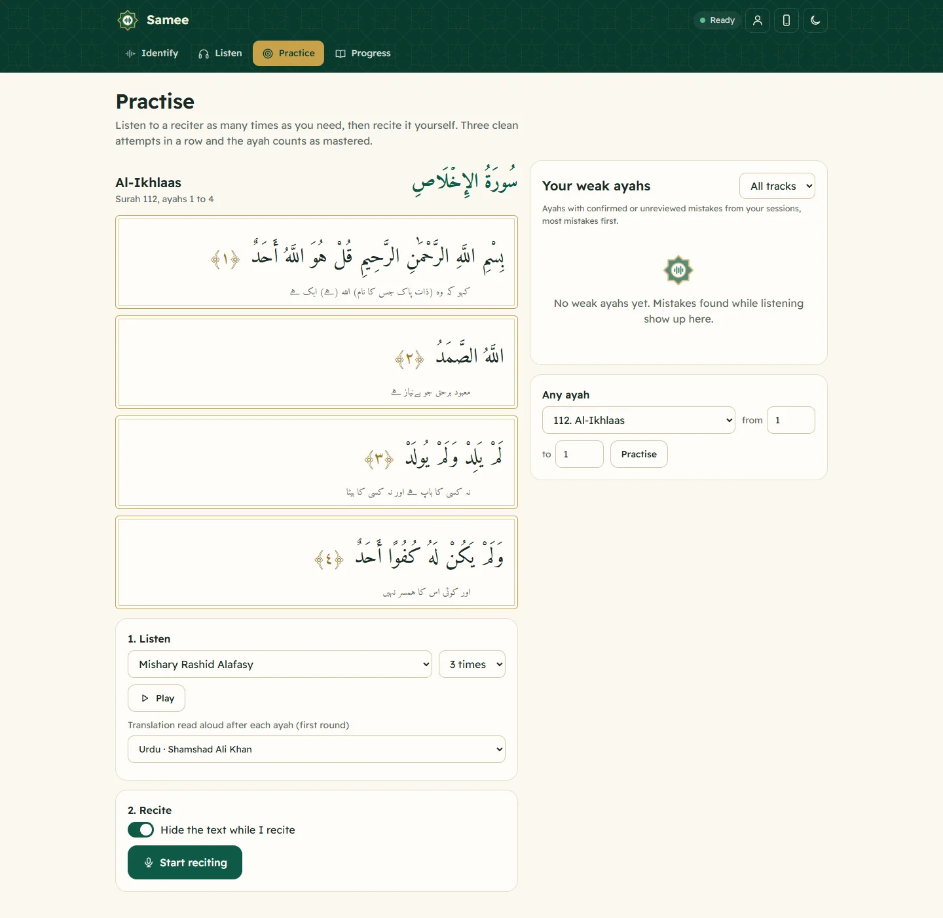Open the All tracks dropdown
Viewport: 943px width, 918px height.
[777, 186]
